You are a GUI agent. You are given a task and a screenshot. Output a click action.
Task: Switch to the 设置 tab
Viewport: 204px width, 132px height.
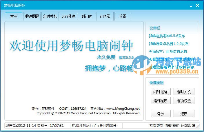[x=123, y=16]
